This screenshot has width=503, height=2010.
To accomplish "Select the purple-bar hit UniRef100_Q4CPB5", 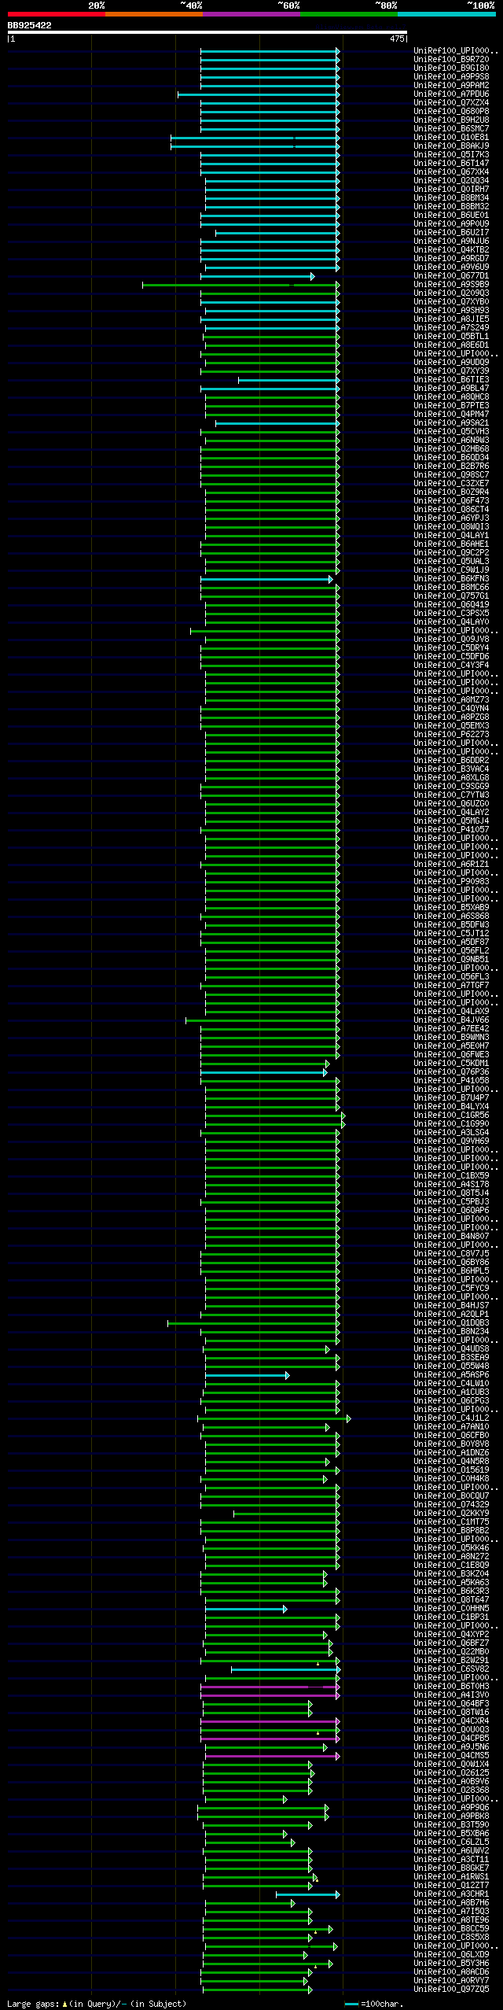I will (451, 1739).
